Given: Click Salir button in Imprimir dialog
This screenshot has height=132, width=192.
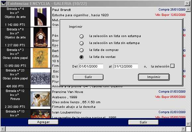Looking at the screenshot, I should coord(88,77).
